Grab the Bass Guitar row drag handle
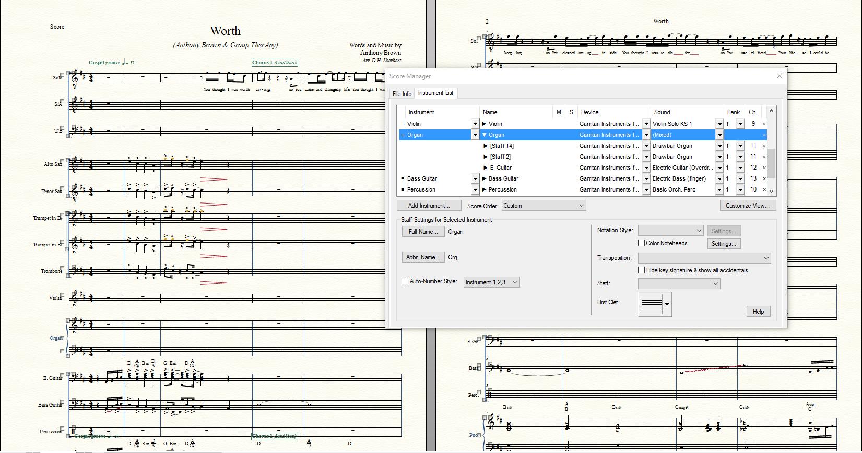The width and height of the screenshot is (862, 453). pos(403,179)
